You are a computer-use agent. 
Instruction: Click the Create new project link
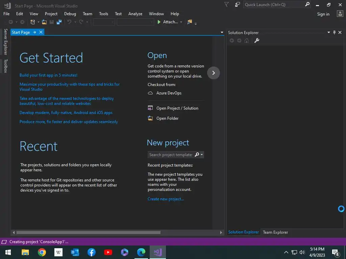tap(166, 199)
